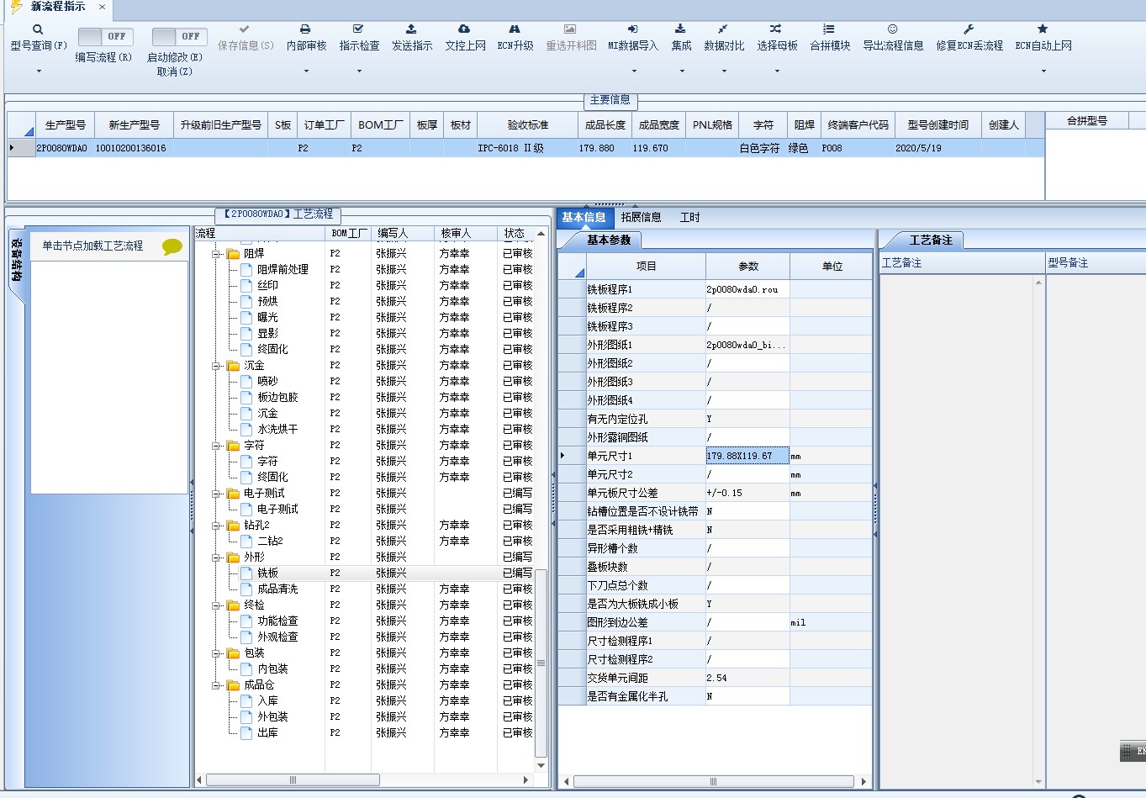Click vertical scrollbar of process tree
This screenshot has height=798, width=1146.
[x=541, y=663]
